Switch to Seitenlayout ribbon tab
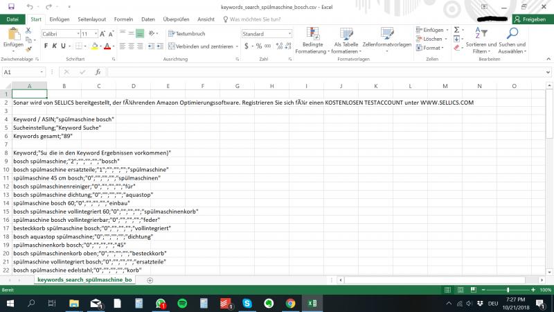This screenshot has height=312, width=554. pyautogui.click(x=92, y=19)
